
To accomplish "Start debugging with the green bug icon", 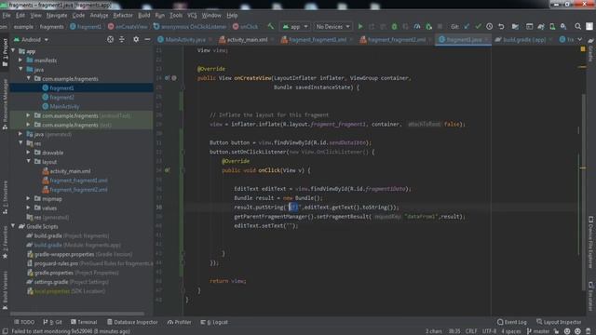I will [394, 27].
